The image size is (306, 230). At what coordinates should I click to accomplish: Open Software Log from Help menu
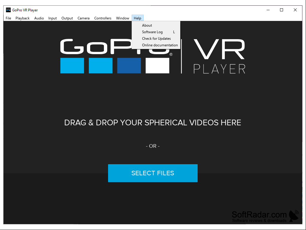[x=156, y=32]
